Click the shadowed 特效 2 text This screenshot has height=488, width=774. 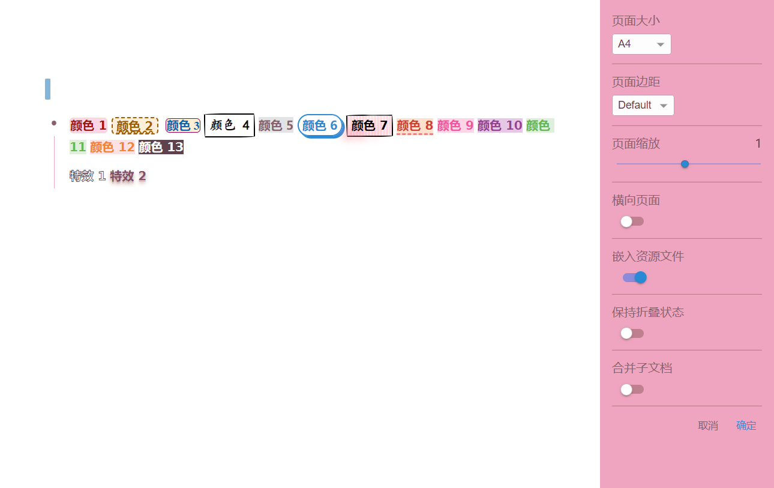128,176
